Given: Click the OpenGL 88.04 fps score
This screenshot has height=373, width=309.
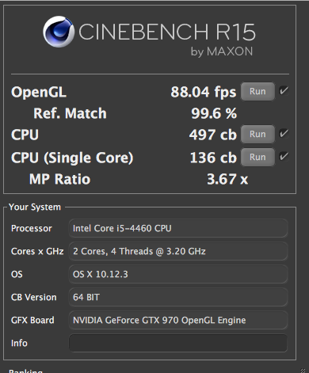Looking at the screenshot, I should click(204, 92).
